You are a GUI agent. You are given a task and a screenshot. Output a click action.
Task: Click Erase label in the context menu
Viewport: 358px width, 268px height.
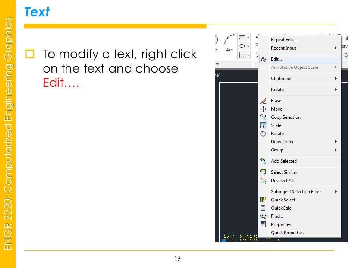[276, 101]
